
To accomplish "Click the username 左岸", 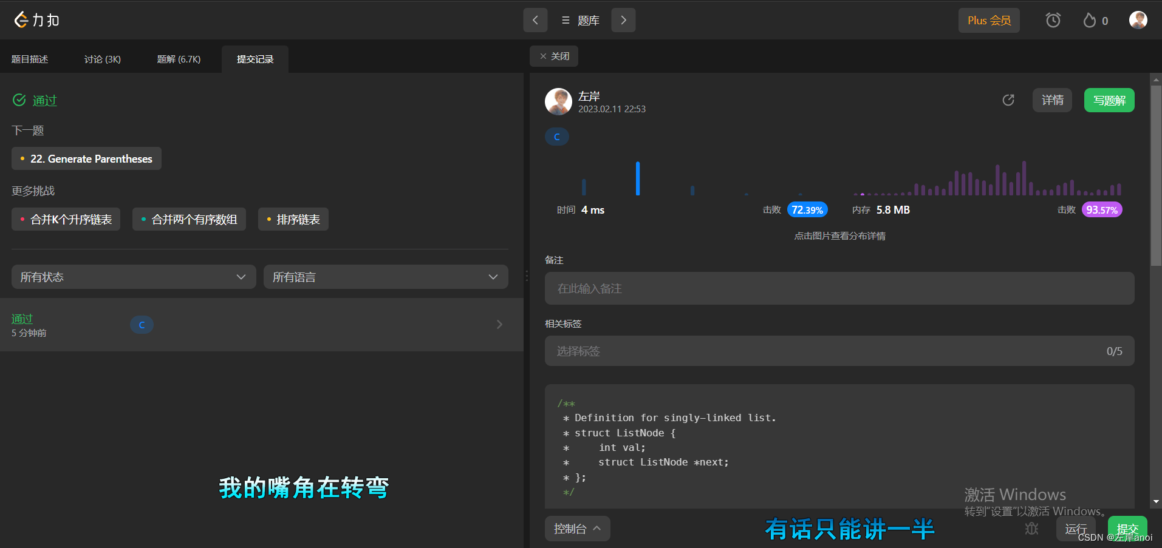I will [x=589, y=96].
